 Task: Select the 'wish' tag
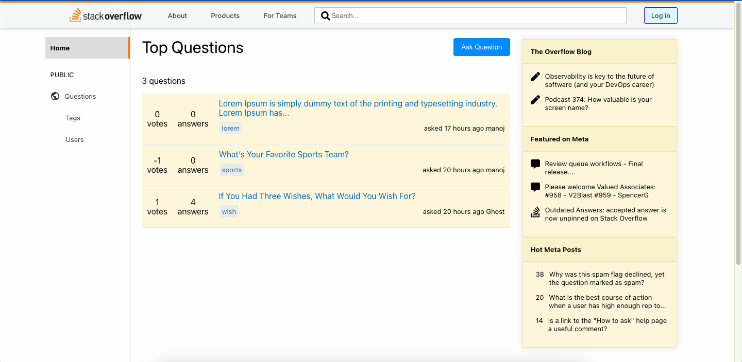point(229,212)
